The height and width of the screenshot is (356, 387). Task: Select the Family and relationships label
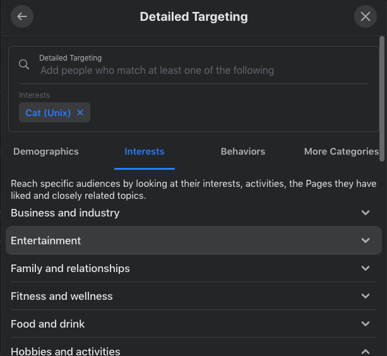pyautogui.click(x=70, y=268)
